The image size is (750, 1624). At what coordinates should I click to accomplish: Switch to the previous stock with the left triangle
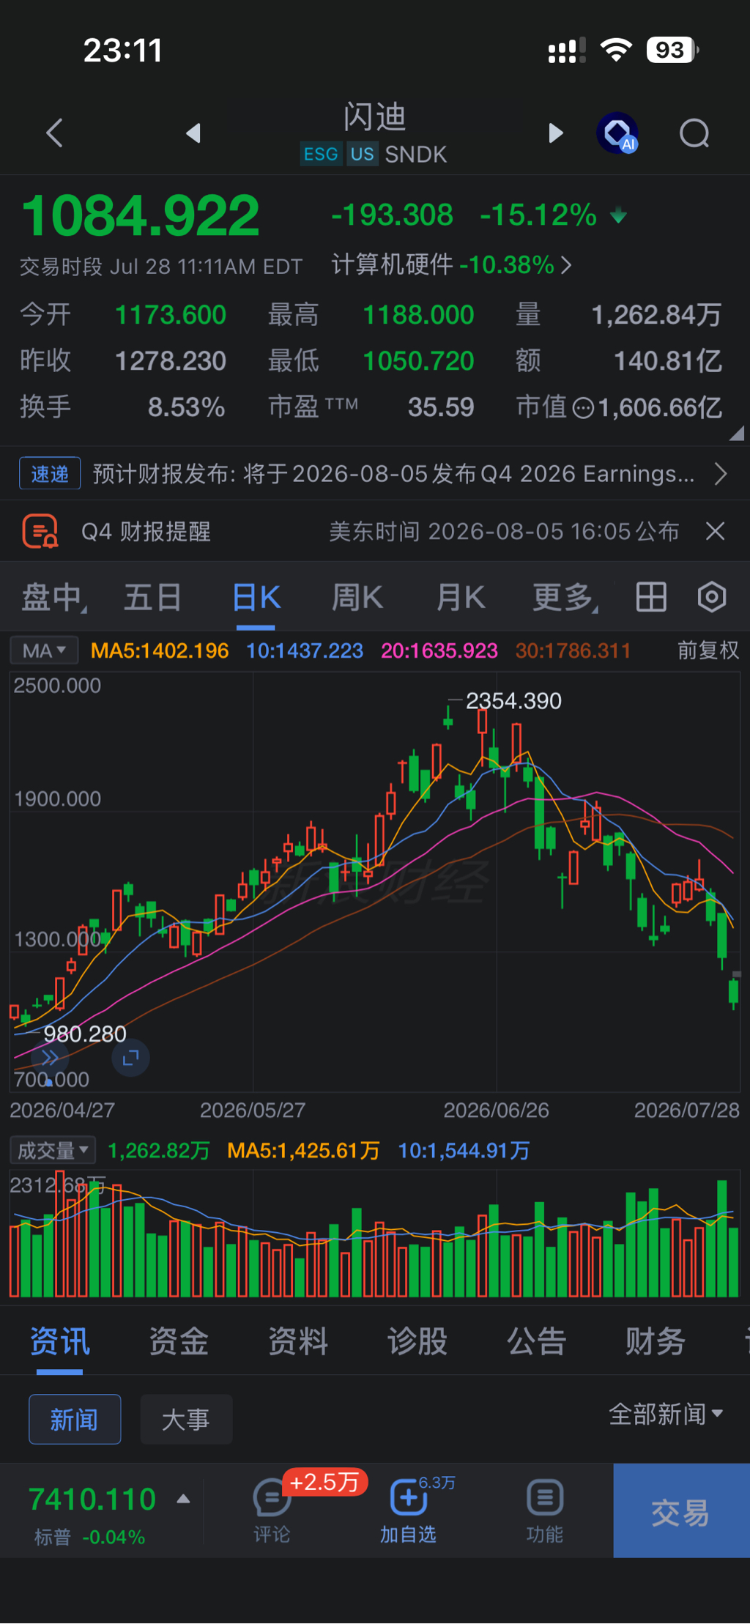pos(193,133)
